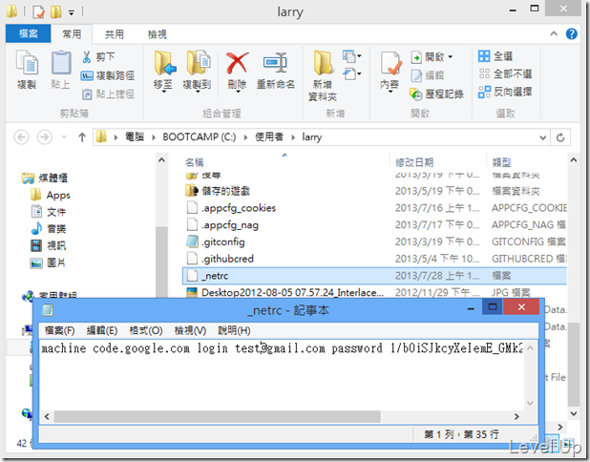Click History (歷程記錄) in ribbon

coord(436,94)
